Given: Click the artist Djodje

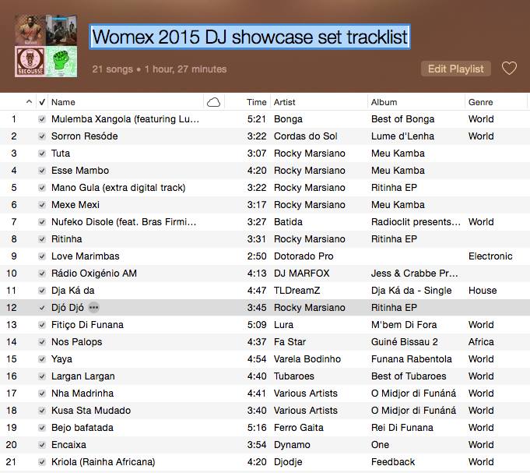Looking at the screenshot, I should (x=288, y=462).
